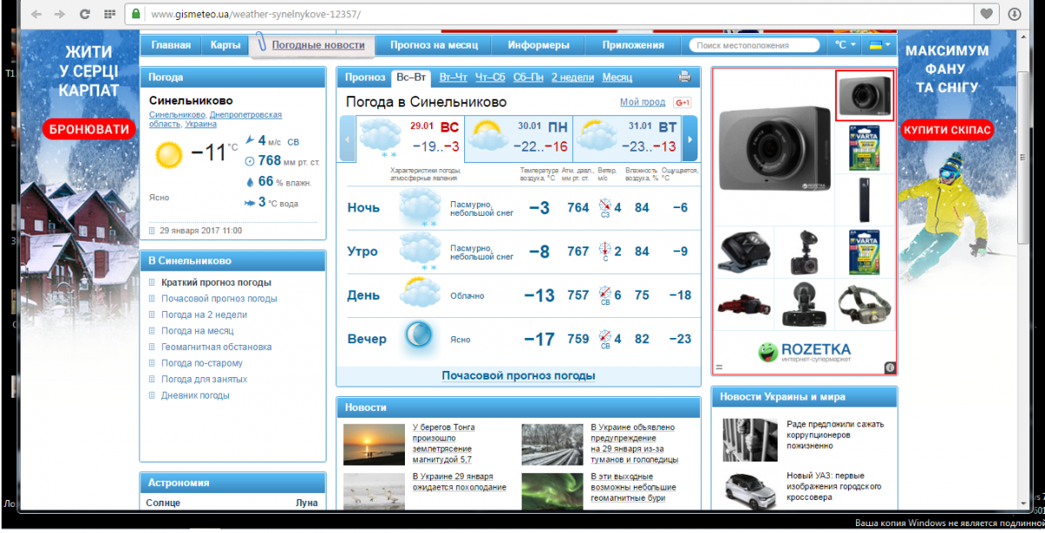Reload the page with the refresh icon
This screenshot has height=533, width=1045.
(x=84, y=14)
